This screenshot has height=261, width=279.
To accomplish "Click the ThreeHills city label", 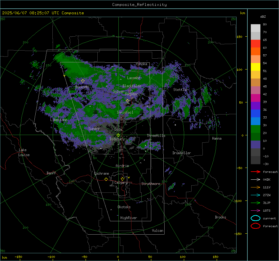I will pyautogui.click(x=156, y=136).
